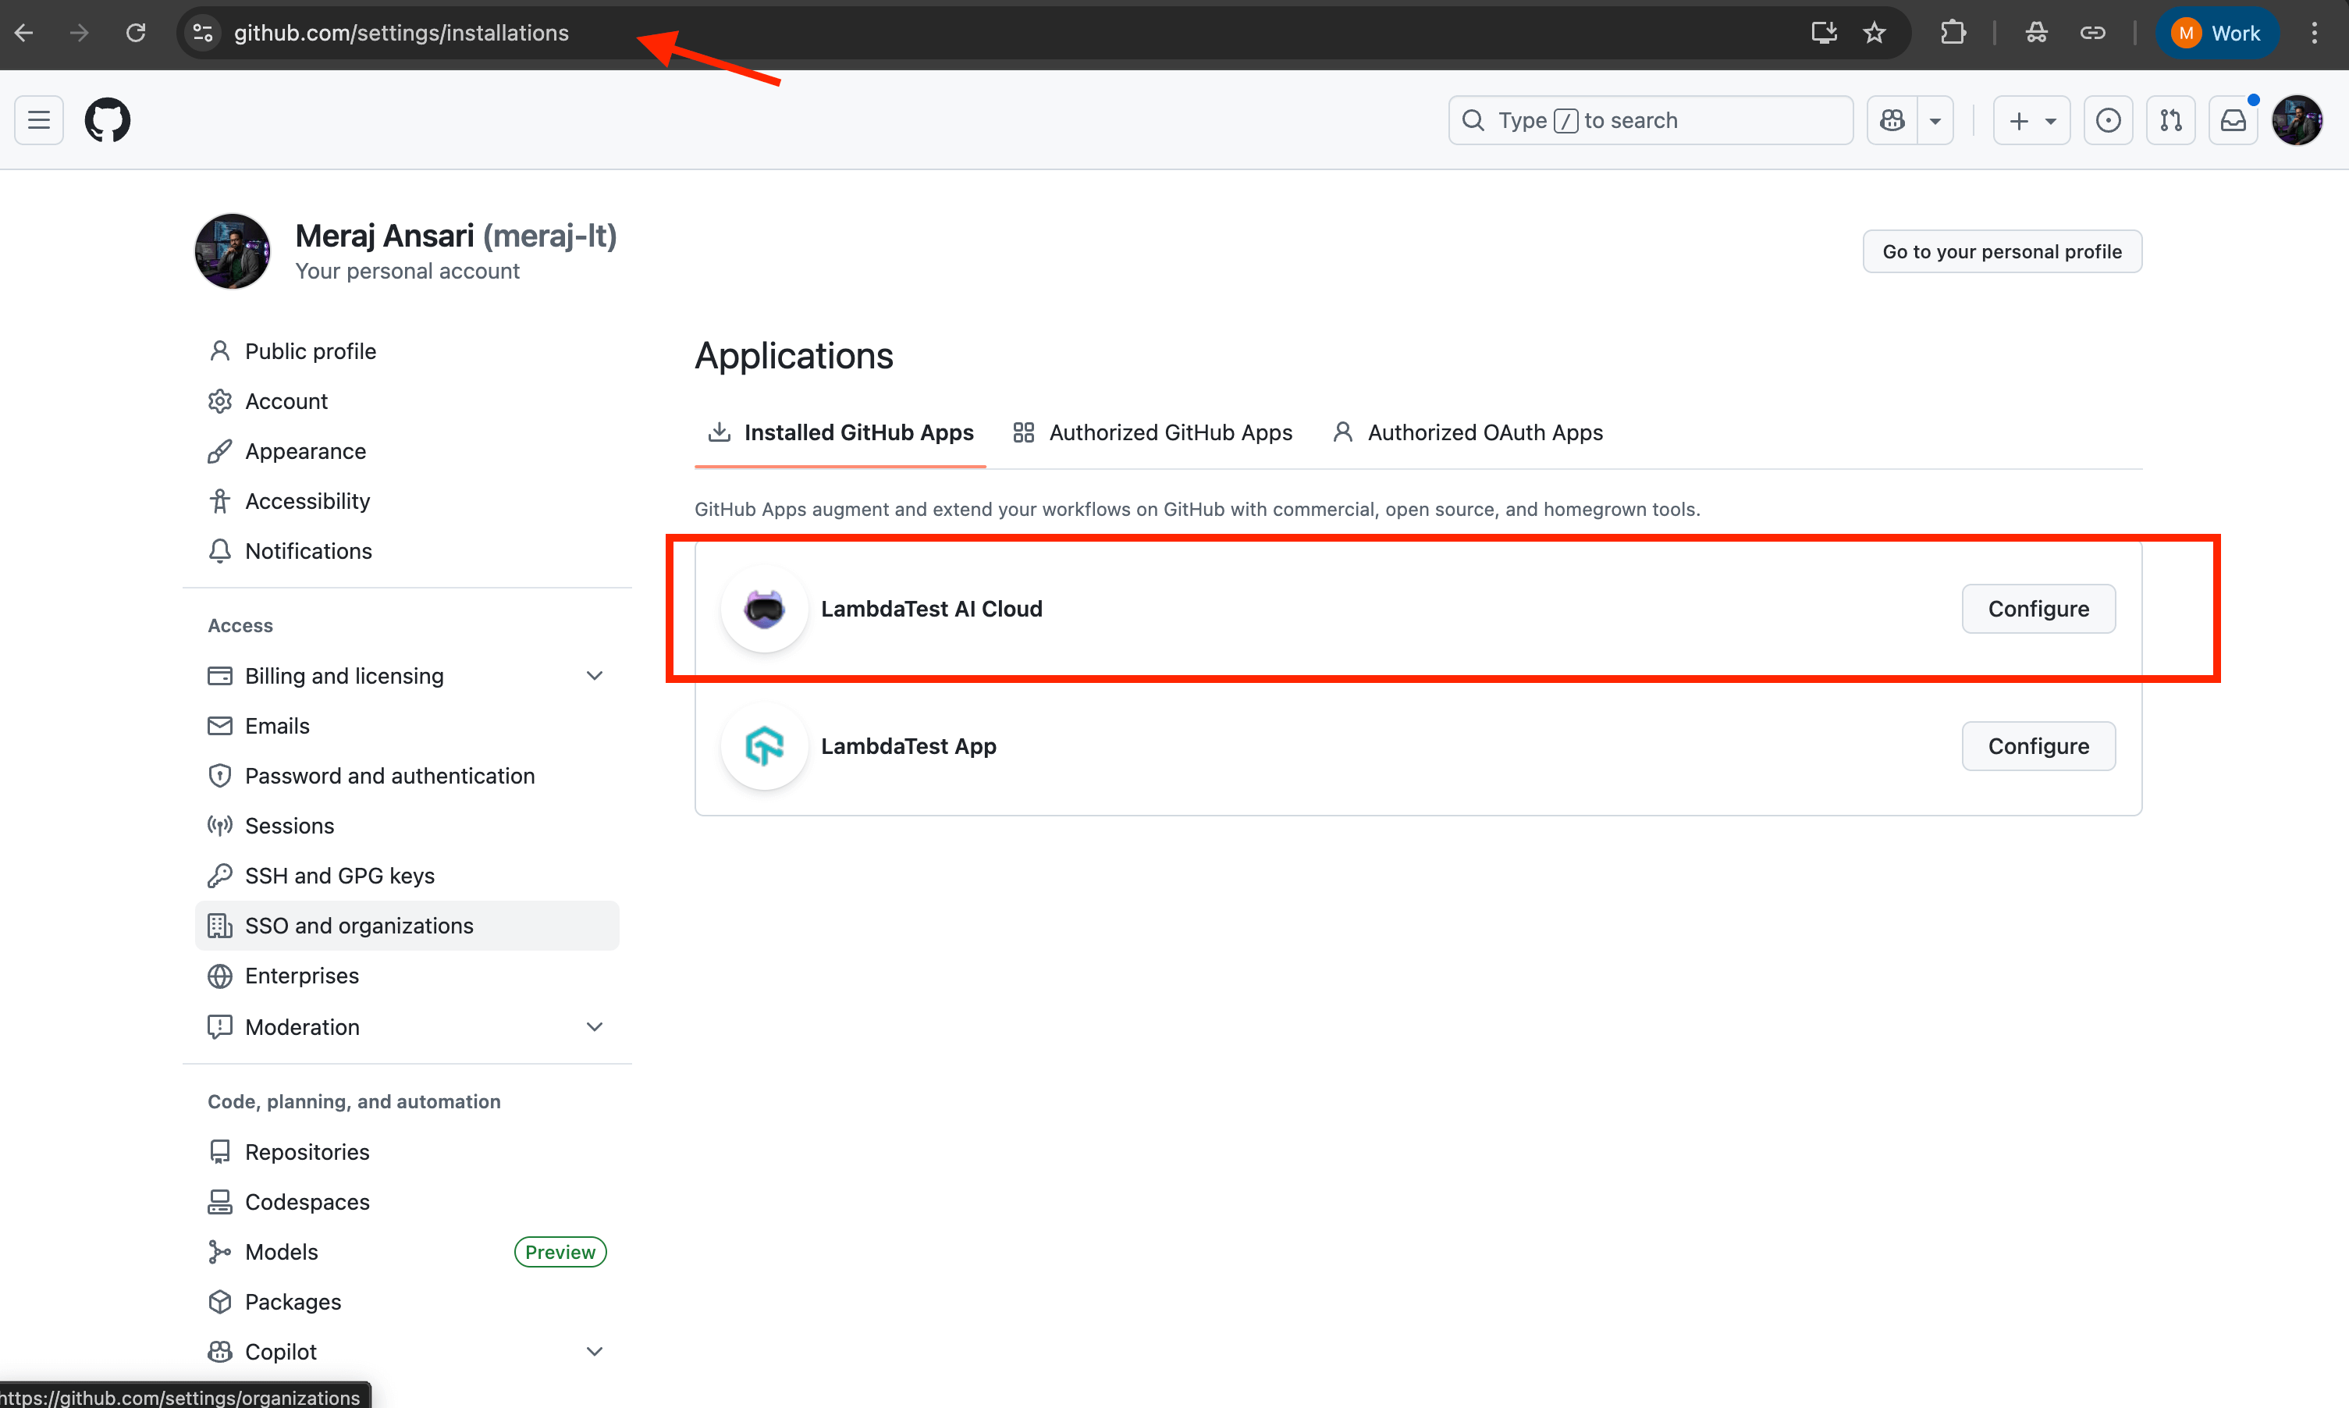Switch to Authorized OAuth Apps tab
The image size is (2349, 1408).
pyautogui.click(x=1468, y=432)
